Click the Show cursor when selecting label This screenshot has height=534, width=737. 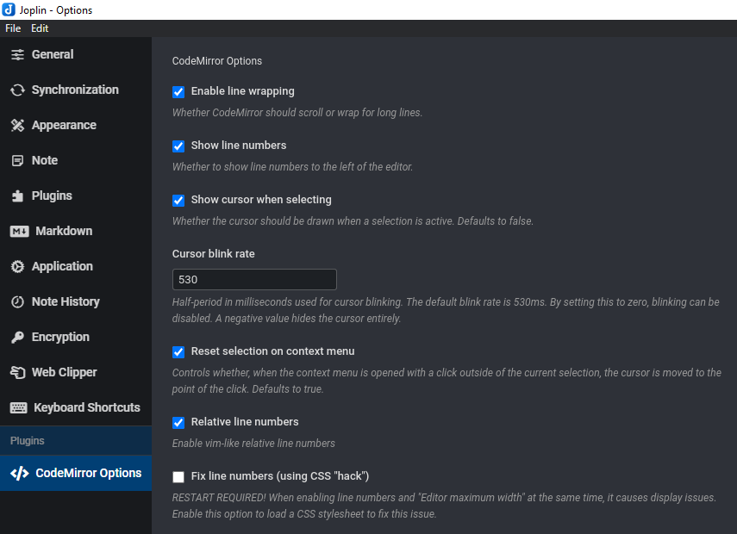point(261,200)
